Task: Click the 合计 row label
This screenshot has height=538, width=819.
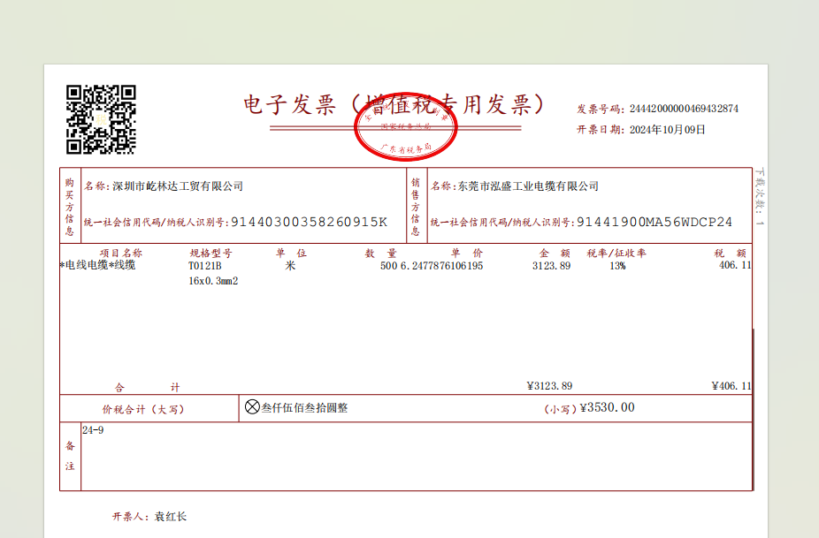Action: pos(147,387)
